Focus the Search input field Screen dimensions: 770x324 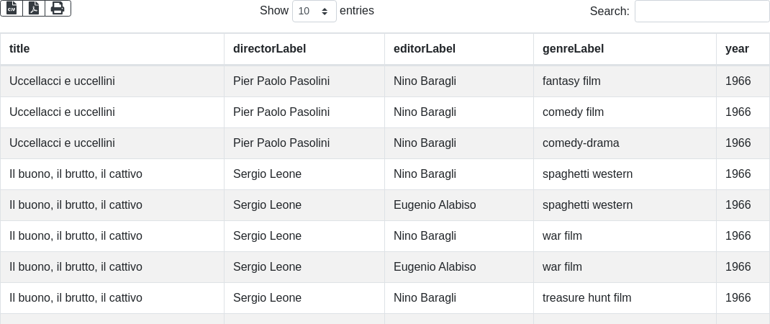(x=702, y=11)
